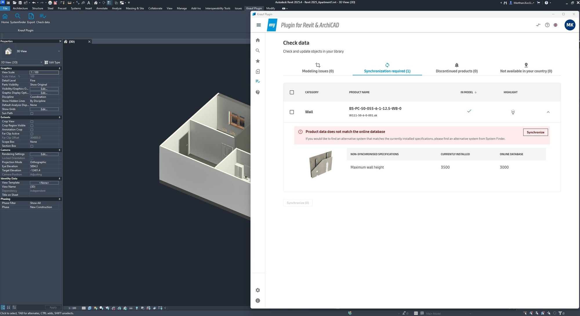Image resolution: width=580 pixels, height=316 pixels.
Task: Collapse the Camera properties section
Action: click(x=59, y=150)
